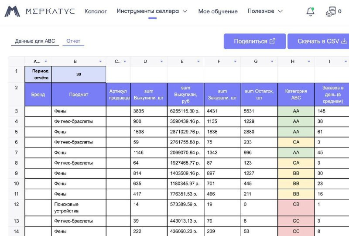
Task: Open filter dropdown of column F
Action: click(235, 62)
